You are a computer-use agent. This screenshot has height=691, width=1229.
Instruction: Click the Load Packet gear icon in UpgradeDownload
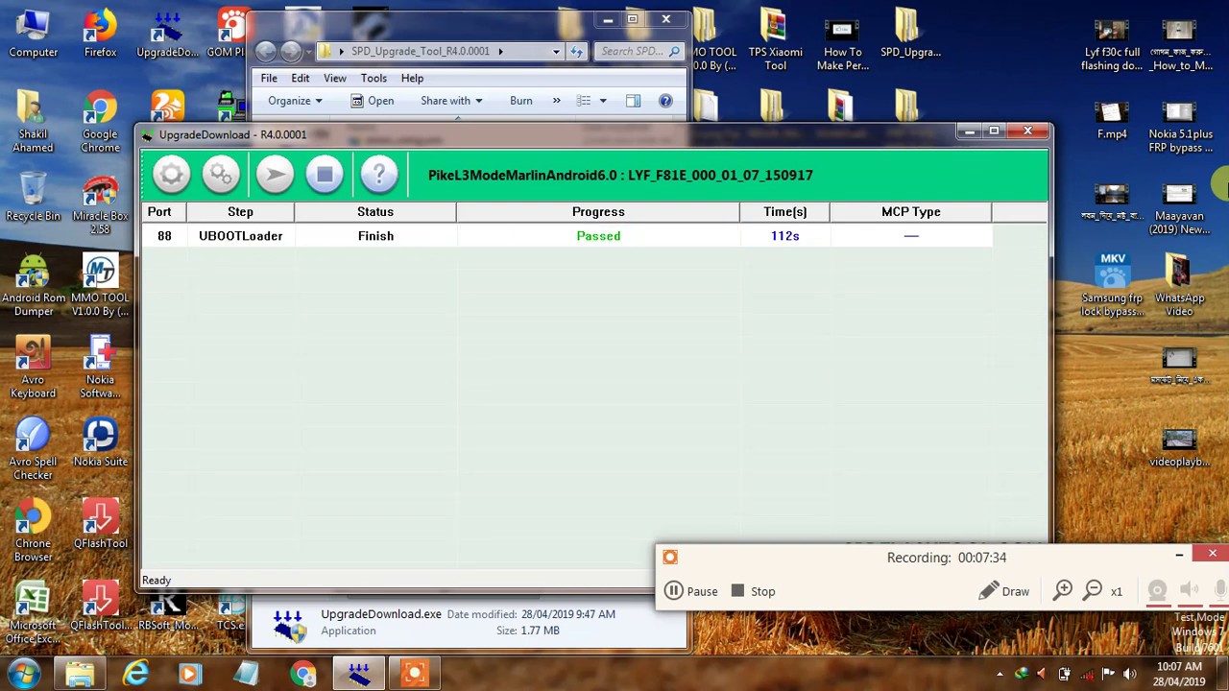[x=171, y=175]
